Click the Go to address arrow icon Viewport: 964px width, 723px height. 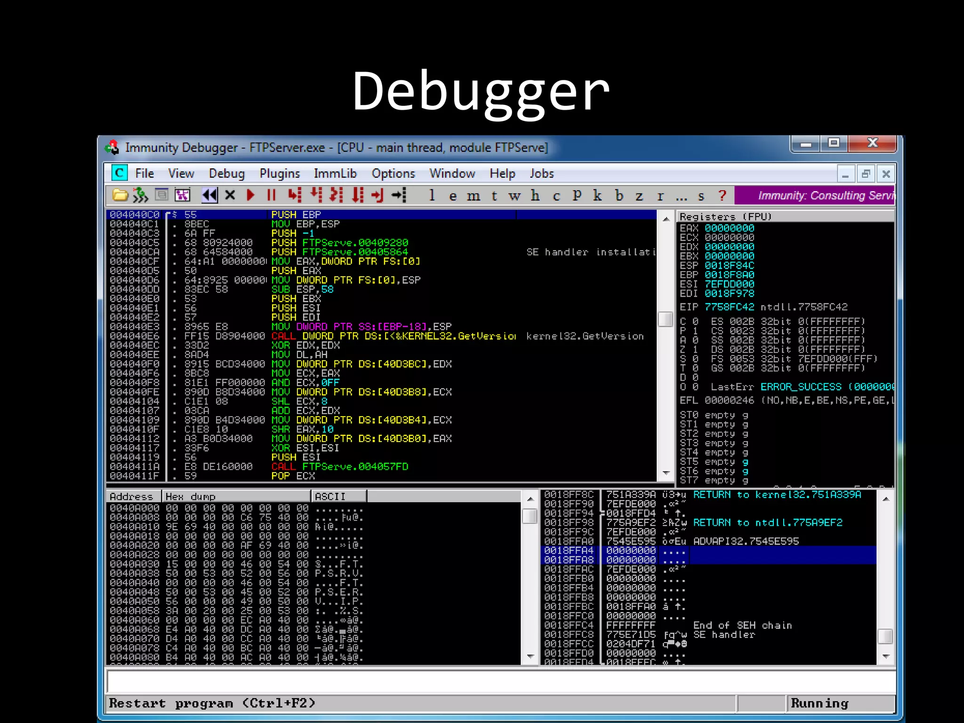tap(399, 195)
